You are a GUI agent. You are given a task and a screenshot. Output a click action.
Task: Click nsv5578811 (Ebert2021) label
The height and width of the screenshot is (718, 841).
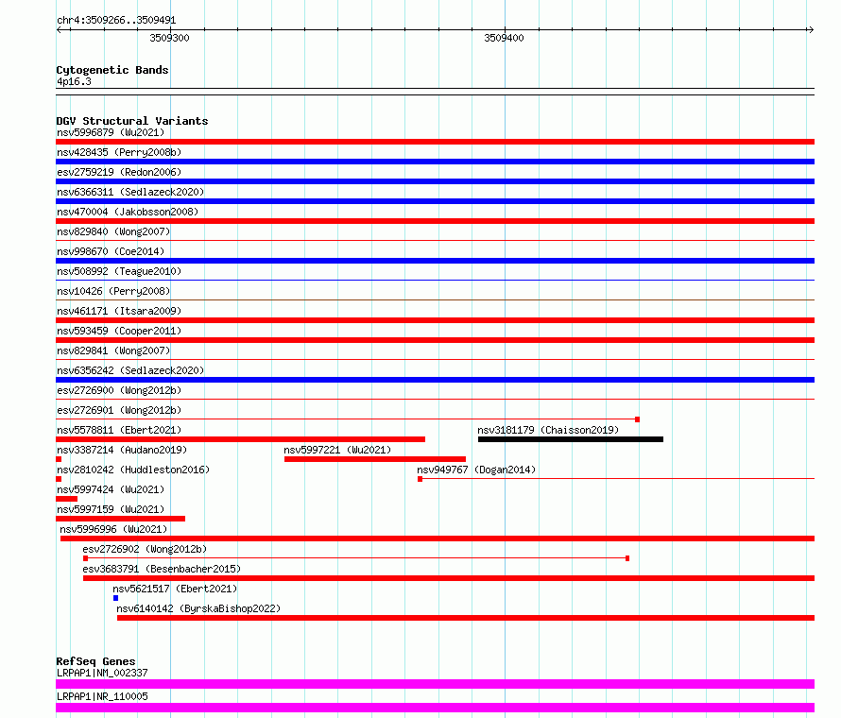click(x=119, y=430)
